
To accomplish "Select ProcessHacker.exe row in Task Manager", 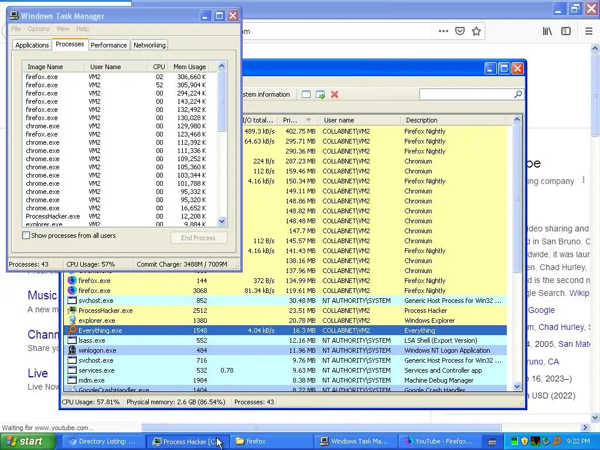I will pos(120,216).
